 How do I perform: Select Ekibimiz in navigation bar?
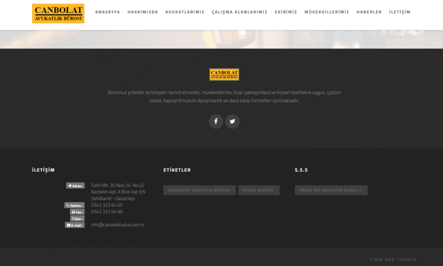286,12
